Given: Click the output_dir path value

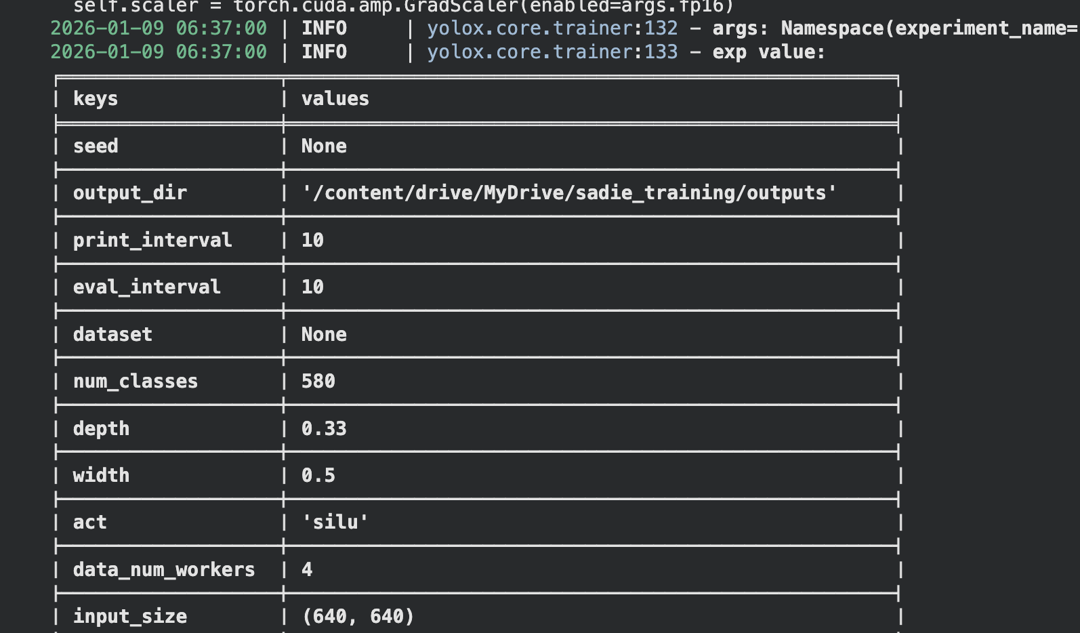Looking at the screenshot, I should point(569,193).
